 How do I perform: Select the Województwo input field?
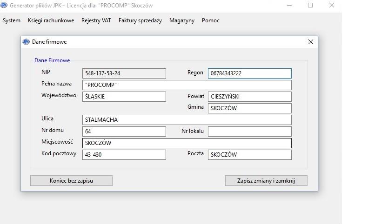[124, 97]
